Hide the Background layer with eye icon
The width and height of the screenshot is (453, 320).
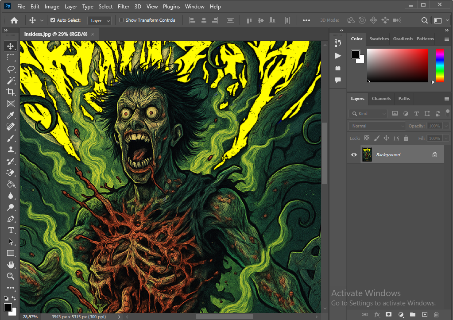tap(354, 154)
